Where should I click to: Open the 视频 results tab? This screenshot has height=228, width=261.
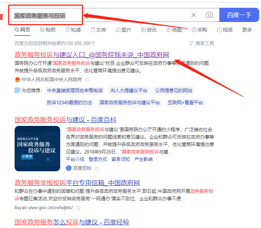click(225, 30)
